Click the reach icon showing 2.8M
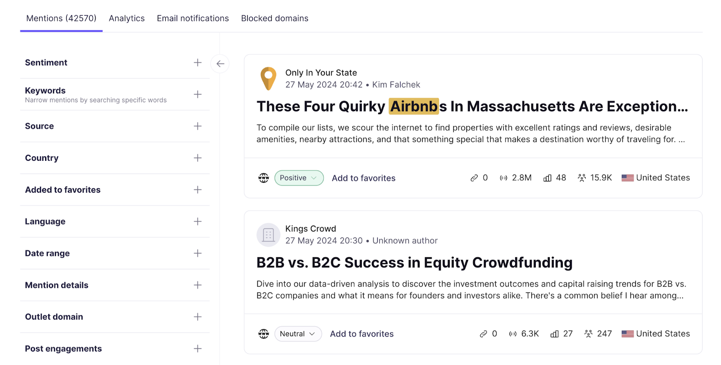Screen dimensions: 721x365 [504, 178]
